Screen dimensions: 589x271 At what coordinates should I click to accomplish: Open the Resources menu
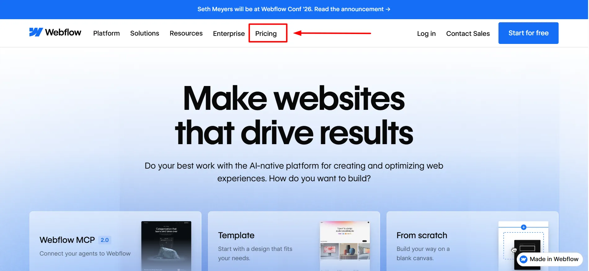coord(186,33)
